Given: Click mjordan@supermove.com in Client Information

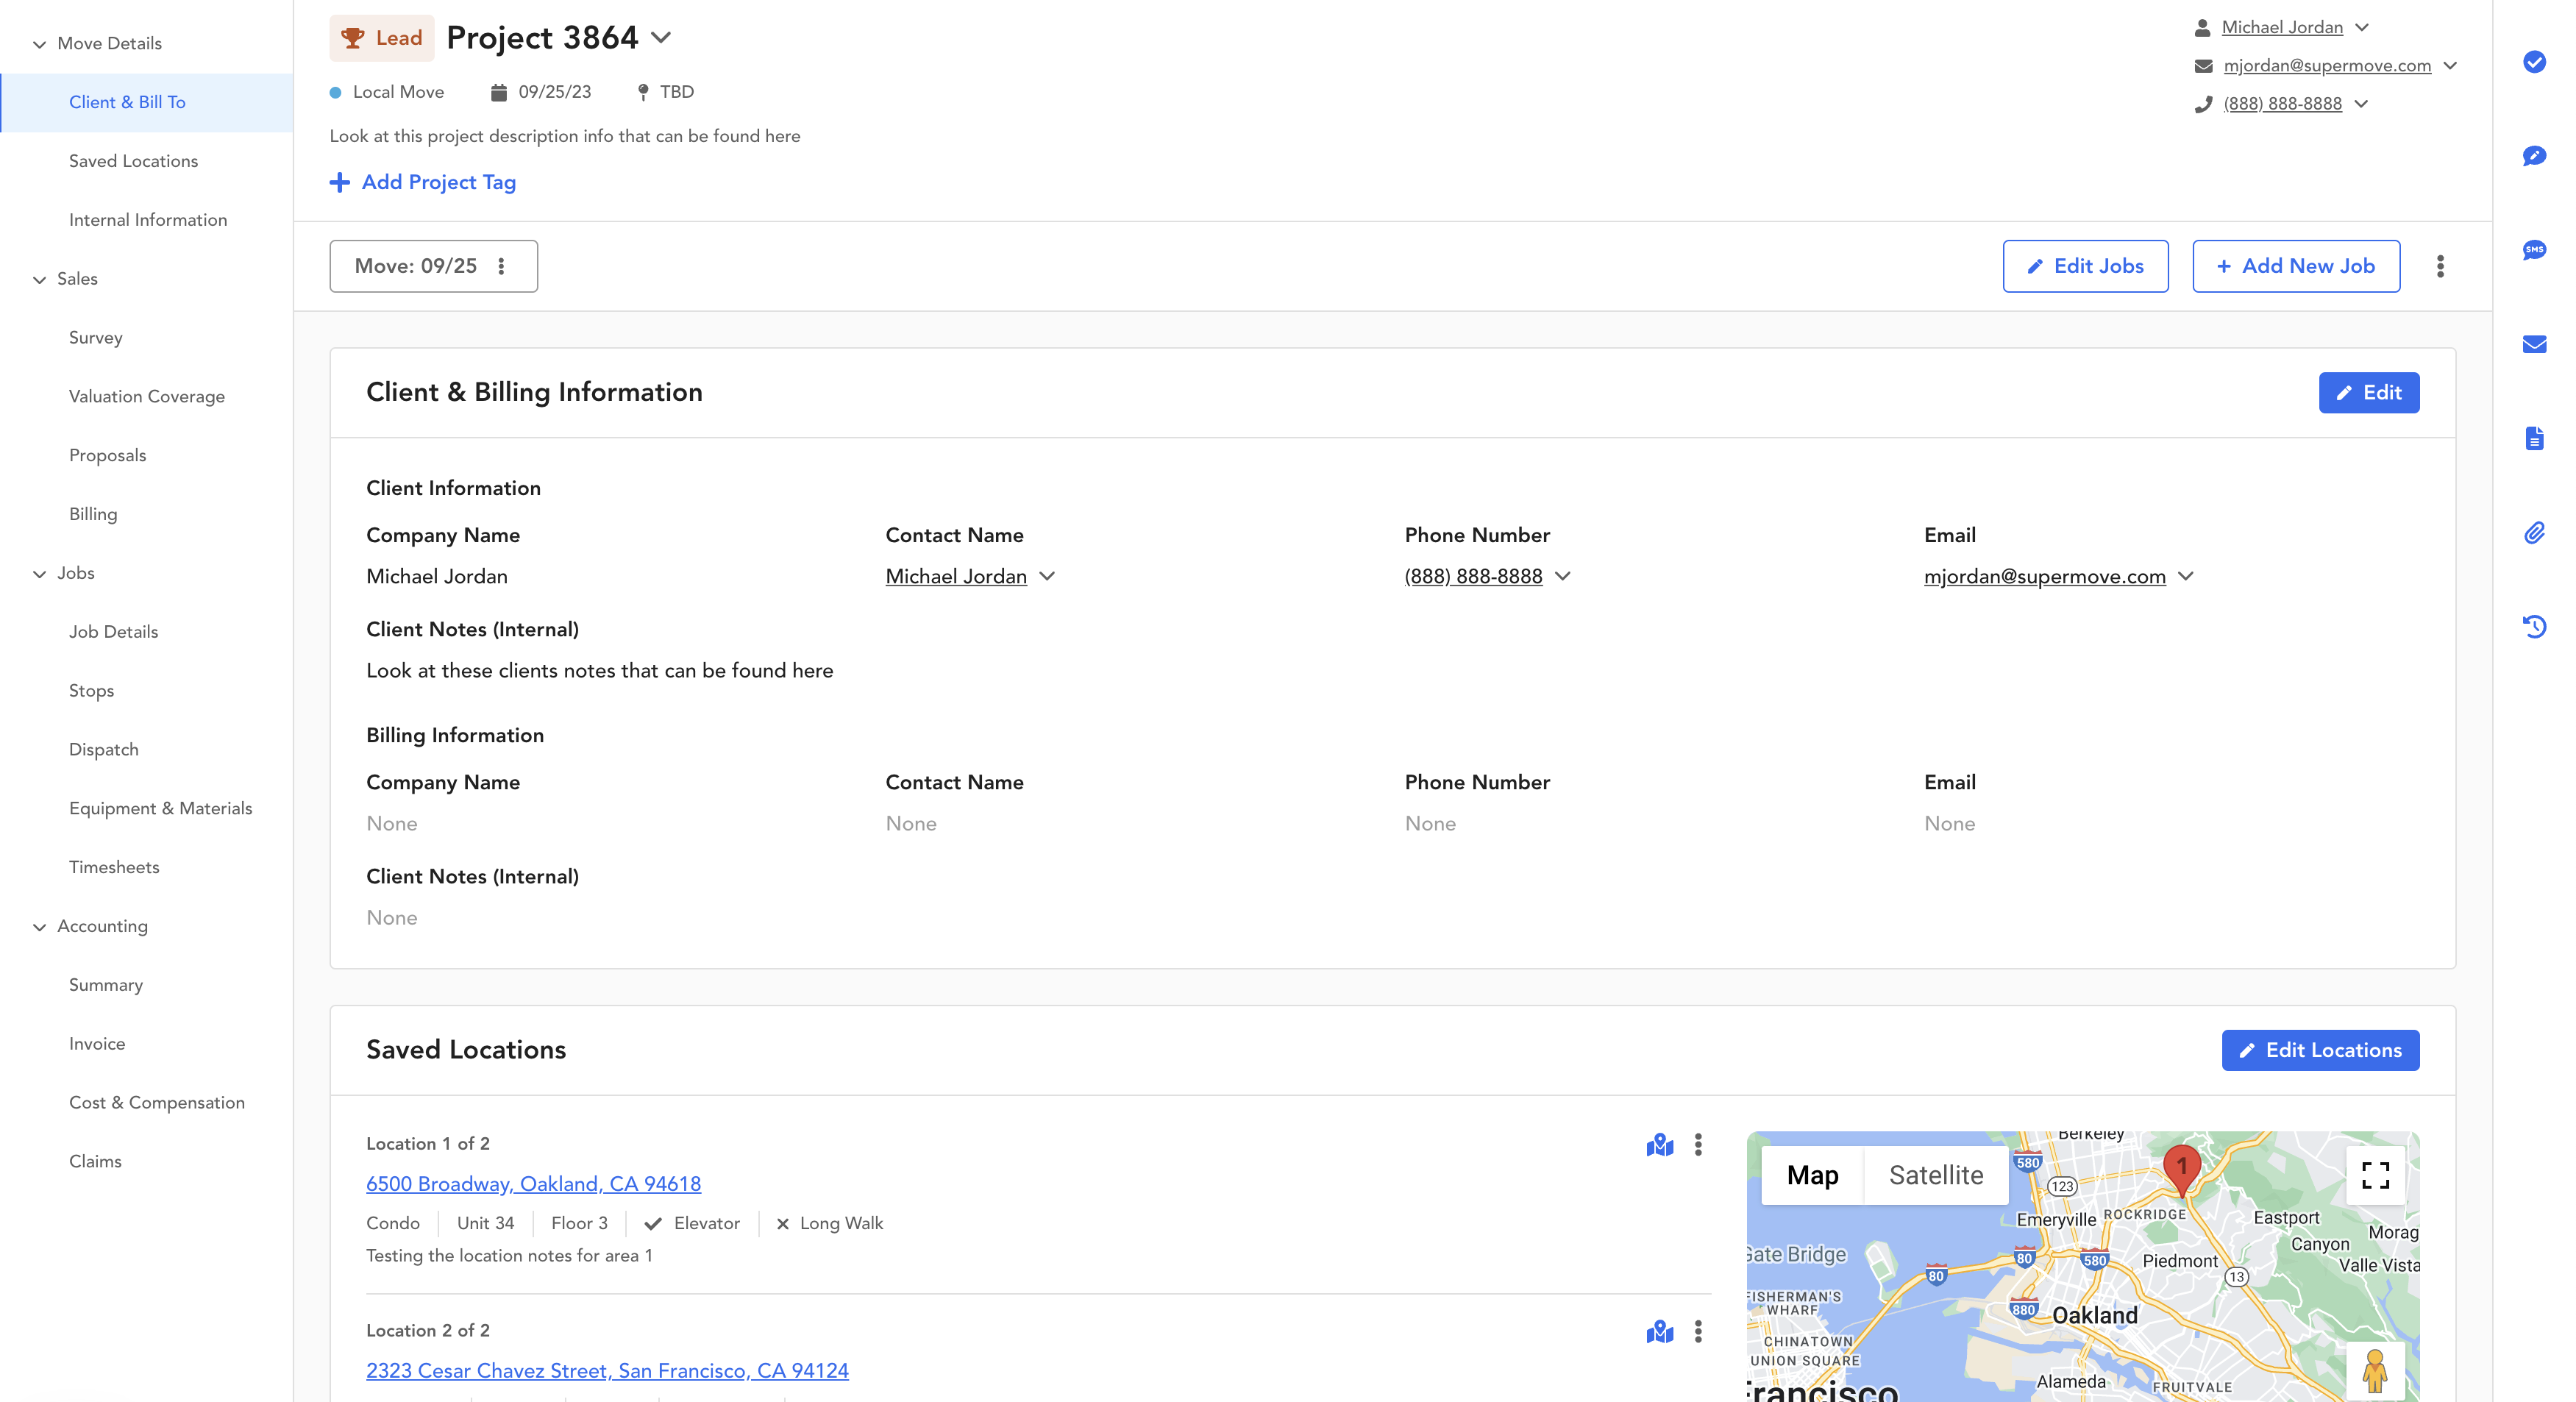Looking at the screenshot, I should 2044,577.
